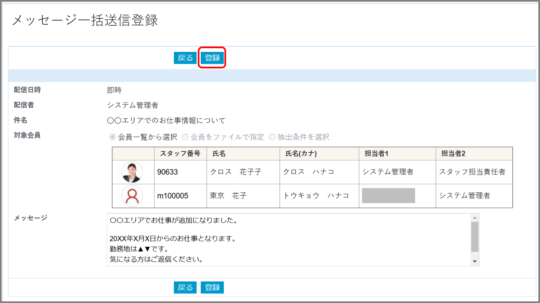
Task: Click the スタッフ番号 column header
Action: 180,154
